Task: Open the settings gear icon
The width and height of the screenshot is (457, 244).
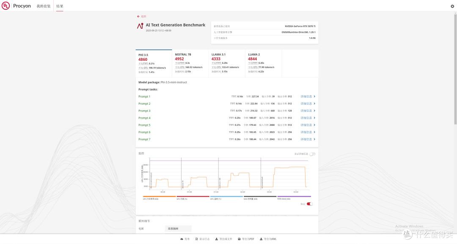Action: click(452, 6)
